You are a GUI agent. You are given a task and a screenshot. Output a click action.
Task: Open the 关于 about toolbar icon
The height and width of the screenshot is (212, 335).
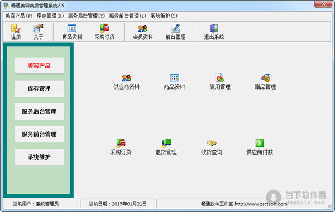39,32
